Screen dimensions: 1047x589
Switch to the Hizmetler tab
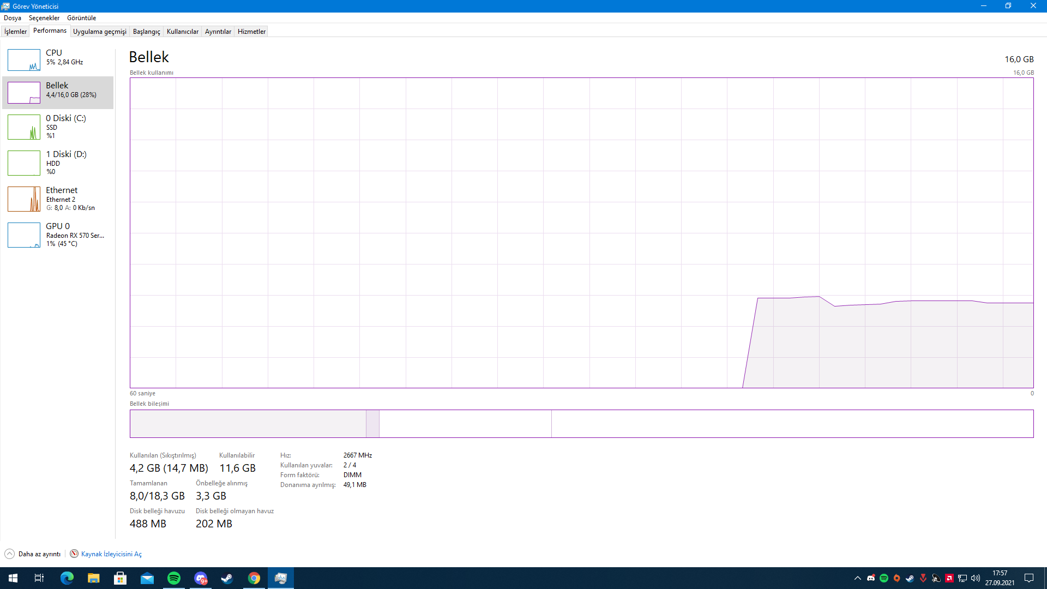pos(251,32)
